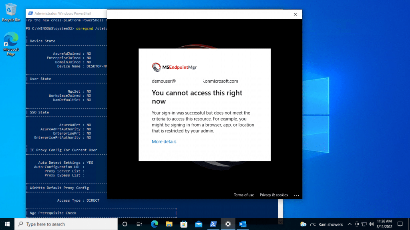Screen dimensions: 410x230
Task: Click the 'EnterpriseJoined : NO' line
Action: (69, 58)
